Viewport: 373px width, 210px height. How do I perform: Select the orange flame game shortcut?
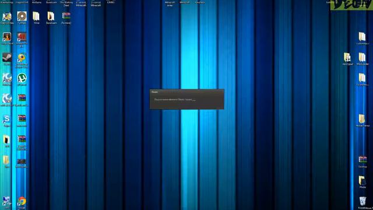coord(7,38)
